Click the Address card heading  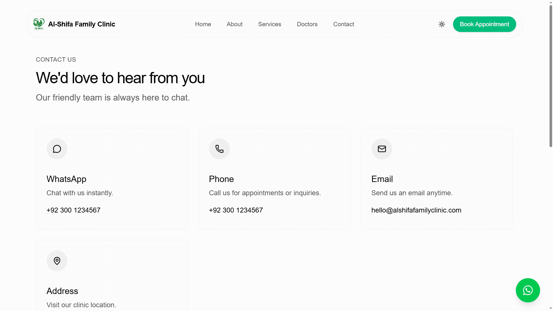[x=62, y=291]
